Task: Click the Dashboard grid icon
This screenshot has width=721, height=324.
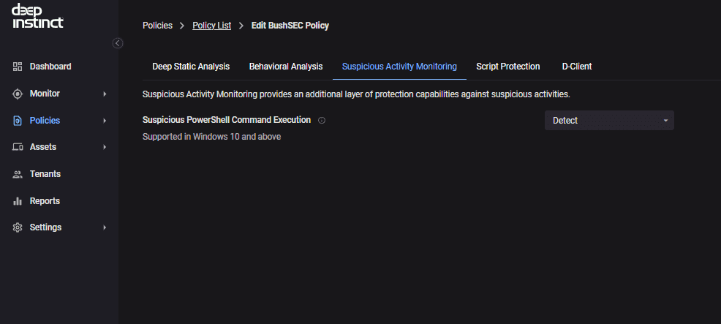Action: pyautogui.click(x=18, y=67)
